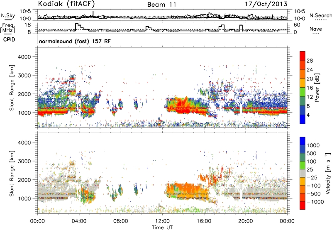Viewport: 332px width, 230px height.
Task: Click the "-500" label on the velocity colorbar
Action: point(313,194)
